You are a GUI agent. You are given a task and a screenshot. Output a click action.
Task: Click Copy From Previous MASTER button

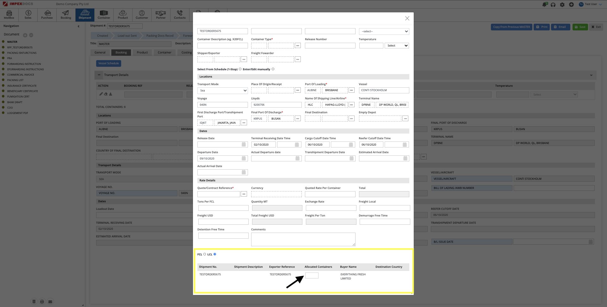511,27
